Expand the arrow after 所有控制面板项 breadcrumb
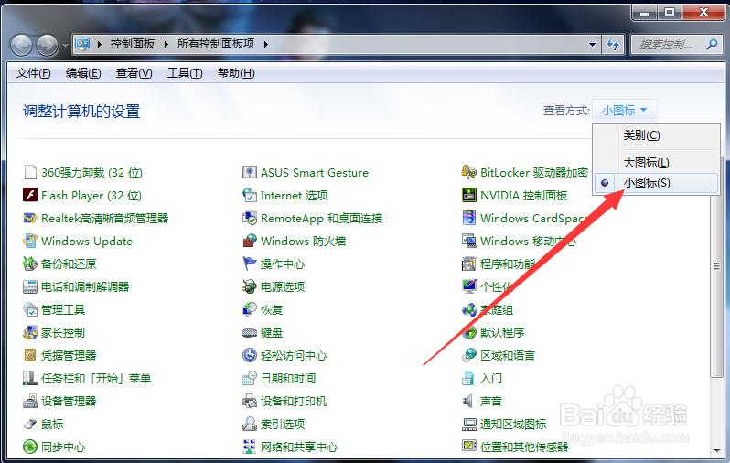The image size is (730, 463). [x=266, y=44]
